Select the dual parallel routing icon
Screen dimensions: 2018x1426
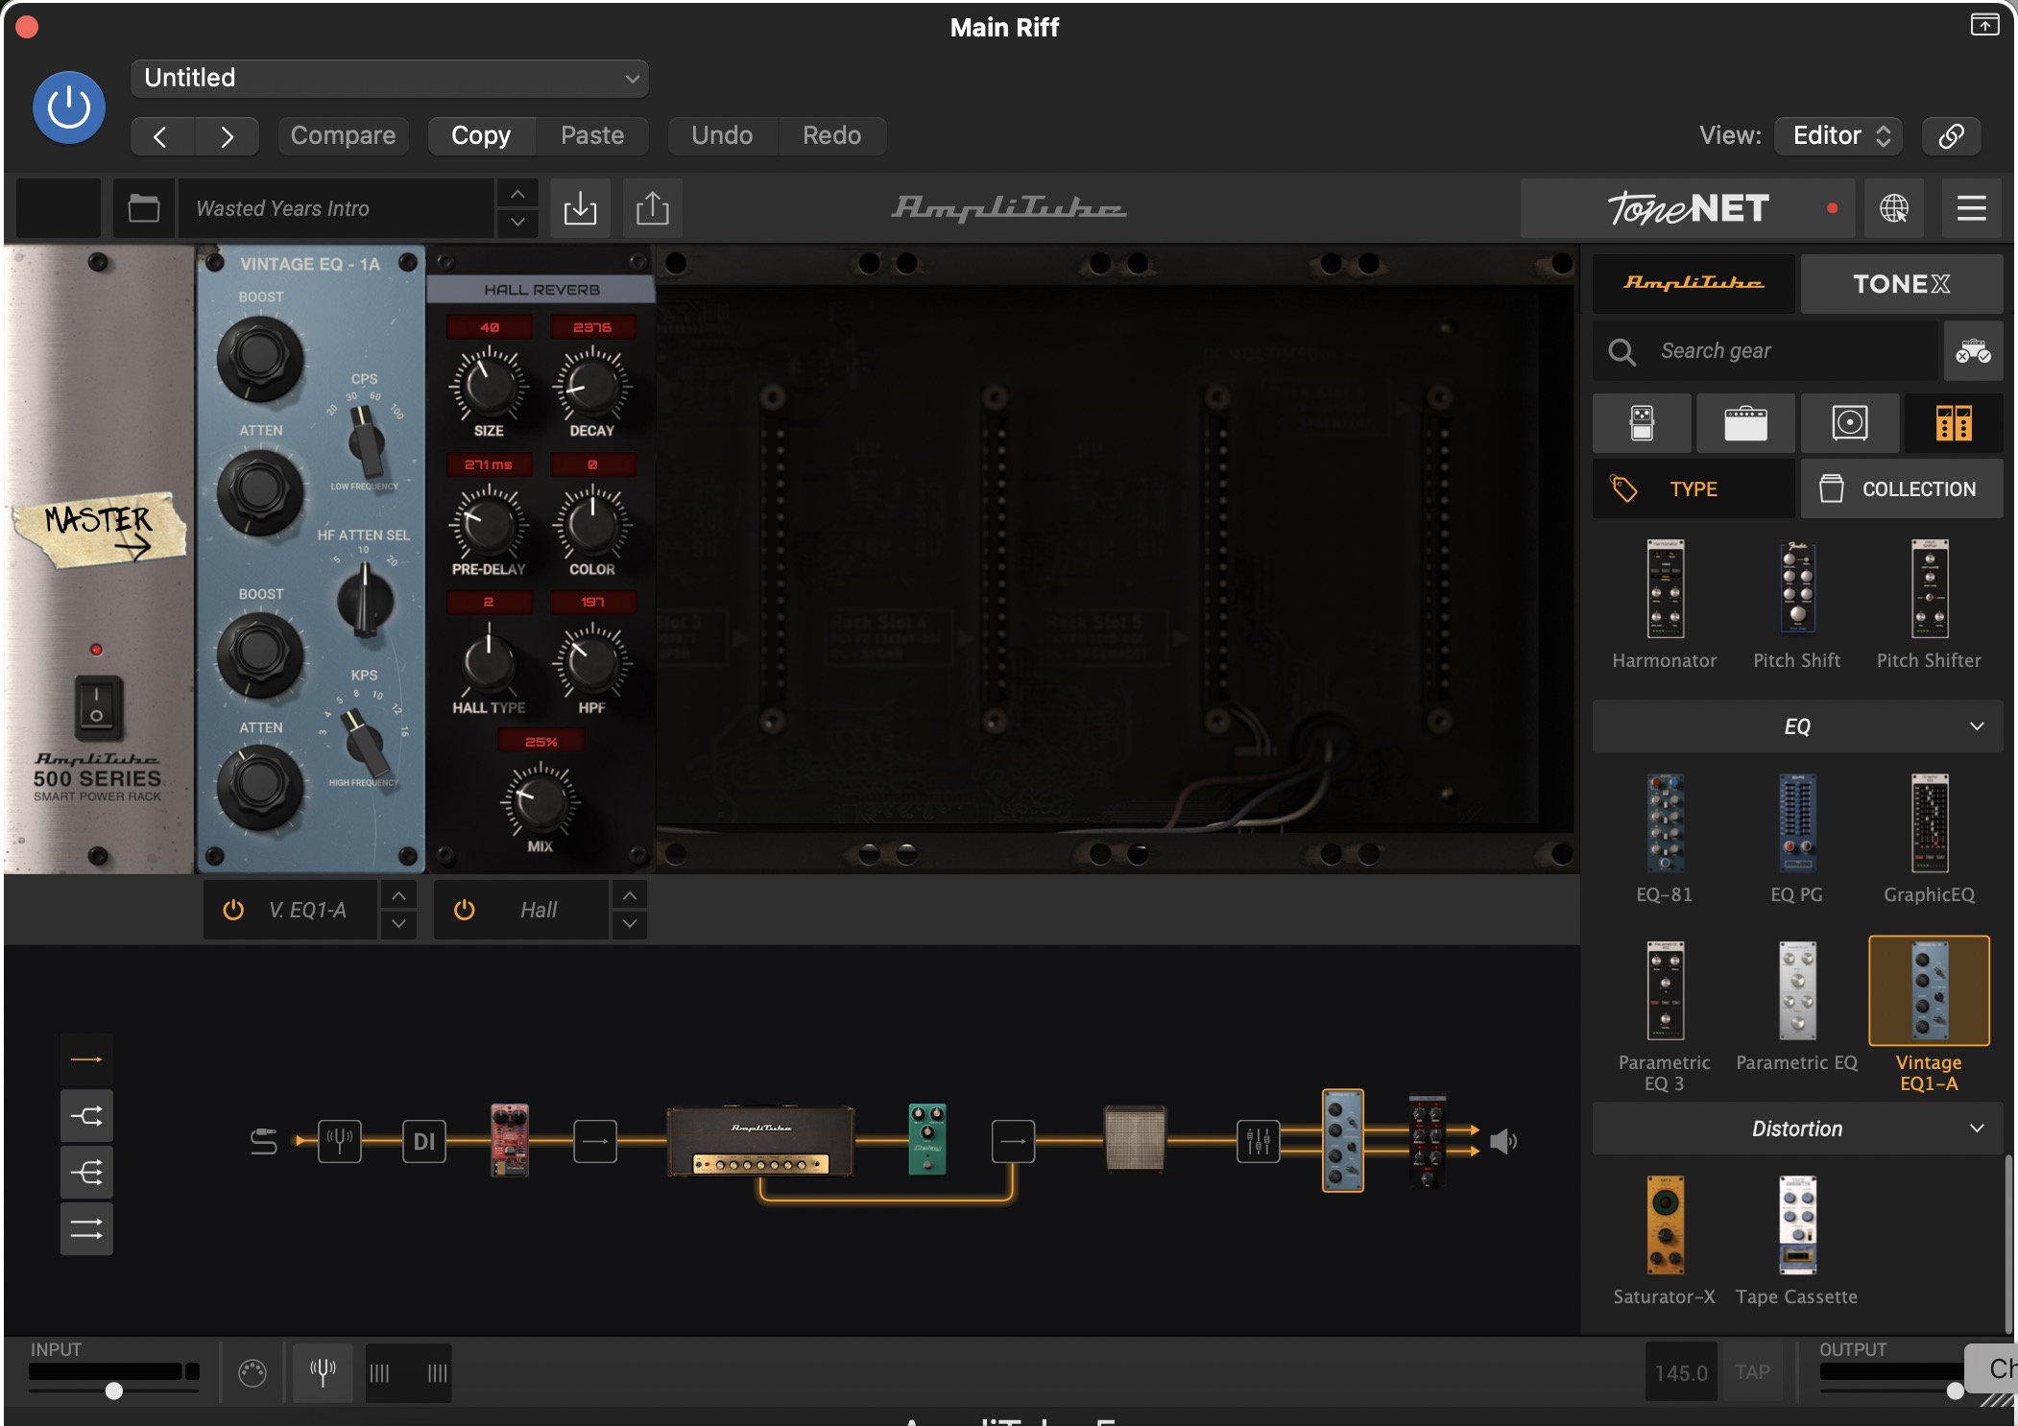click(x=86, y=1229)
